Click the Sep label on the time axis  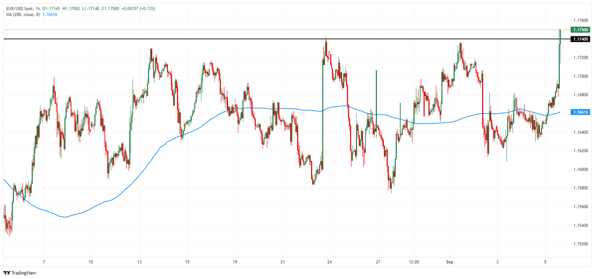pyautogui.click(x=449, y=261)
